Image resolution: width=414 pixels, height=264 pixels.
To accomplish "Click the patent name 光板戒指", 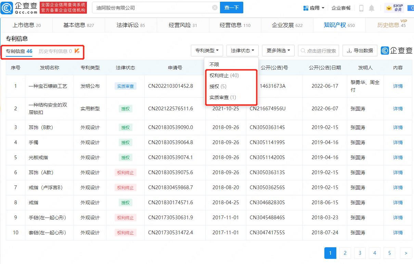I will click(38, 157).
